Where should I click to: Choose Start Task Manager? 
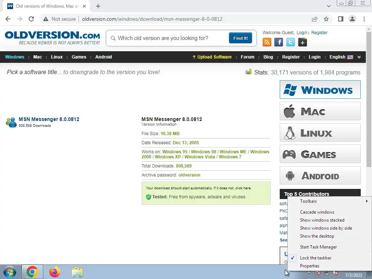(329, 247)
